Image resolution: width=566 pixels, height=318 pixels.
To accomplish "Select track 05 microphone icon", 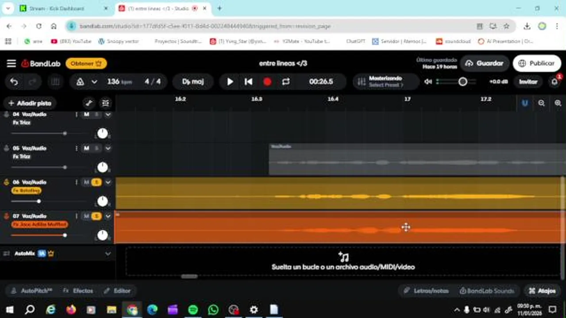I will click(6, 148).
